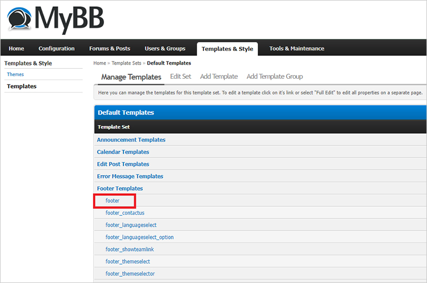Image resolution: width=427 pixels, height=283 pixels.
Task: Open the Tools & Maintenance tab
Action: 297,48
